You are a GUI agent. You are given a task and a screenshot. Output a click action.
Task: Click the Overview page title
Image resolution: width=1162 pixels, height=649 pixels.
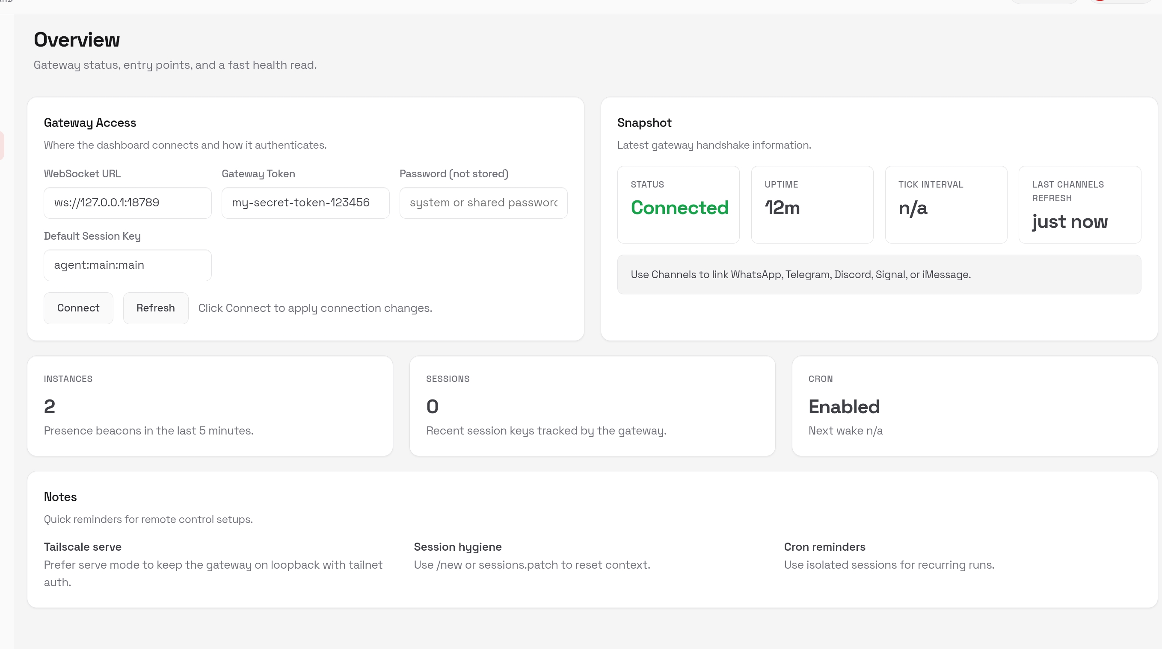pyautogui.click(x=77, y=40)
